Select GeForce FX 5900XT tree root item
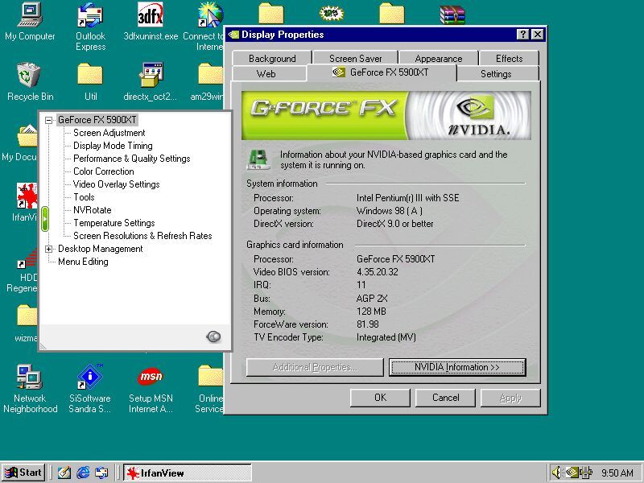 click(97, 120)
